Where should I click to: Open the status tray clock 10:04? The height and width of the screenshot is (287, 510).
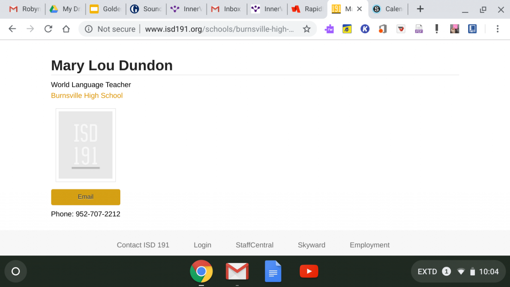[x=489, y=271]
